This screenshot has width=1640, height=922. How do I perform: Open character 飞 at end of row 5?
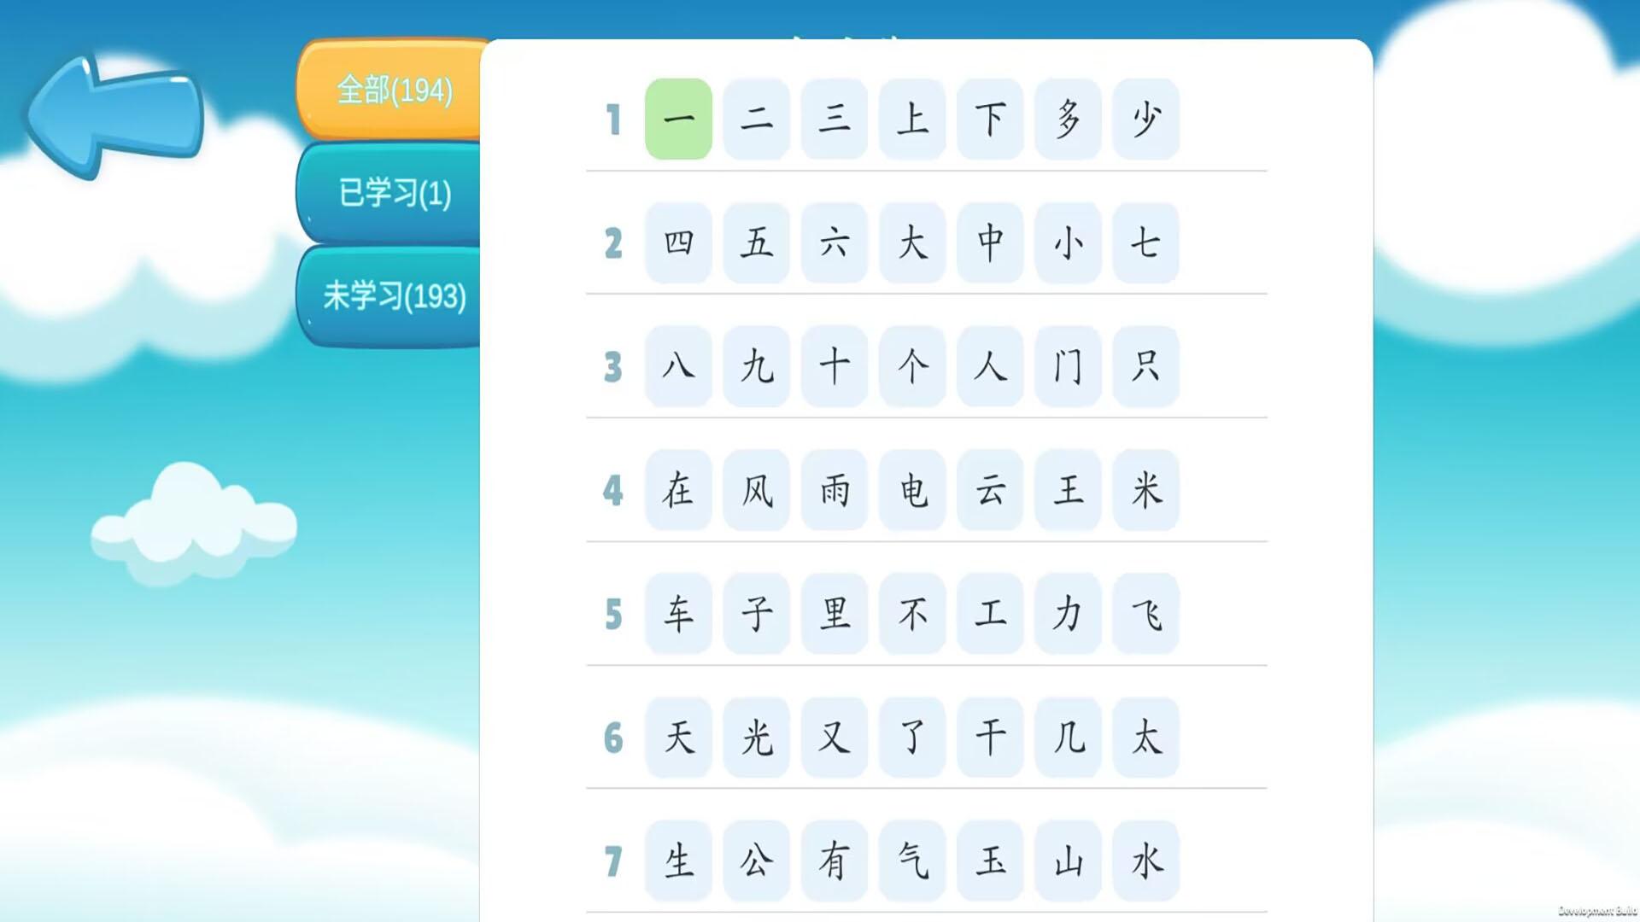(1145, 614)
